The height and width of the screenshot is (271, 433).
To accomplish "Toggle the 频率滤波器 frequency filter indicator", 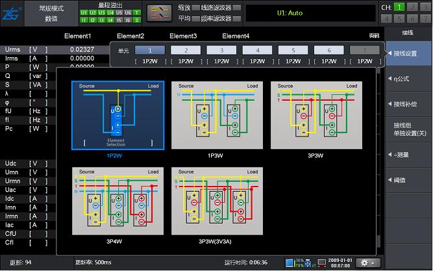I will tap(236, 18).
